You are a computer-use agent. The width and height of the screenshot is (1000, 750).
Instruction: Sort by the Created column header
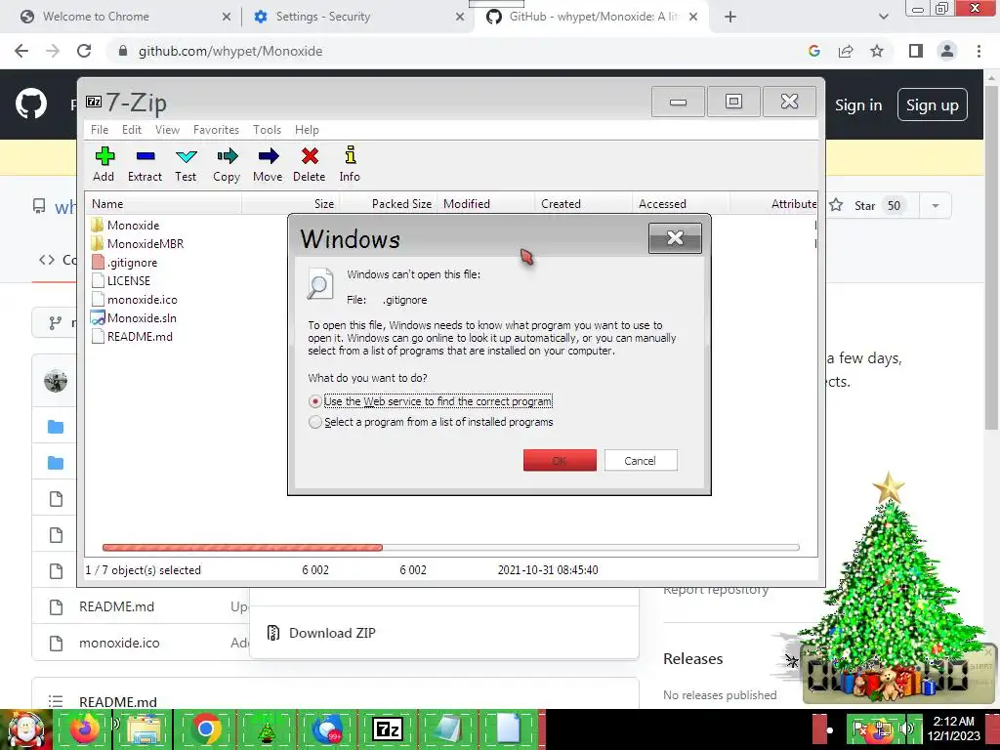point(584,204)
